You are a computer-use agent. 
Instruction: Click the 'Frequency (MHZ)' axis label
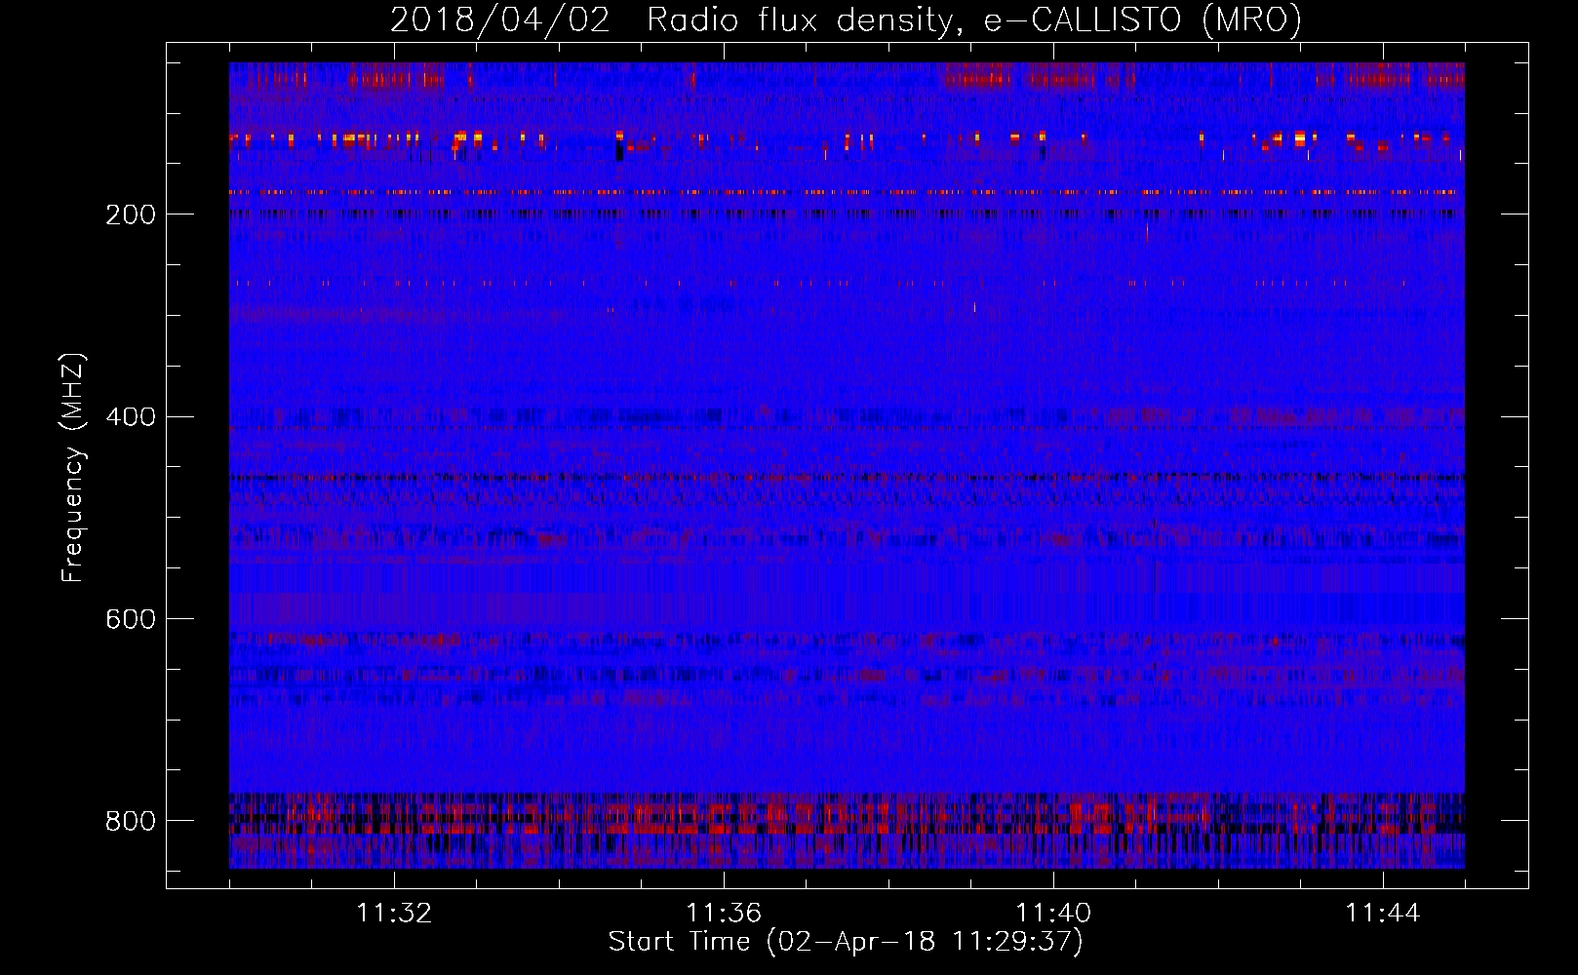tap(73, 467)
